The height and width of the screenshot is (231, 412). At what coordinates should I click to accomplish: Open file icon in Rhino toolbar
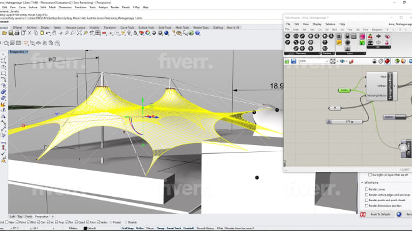pyautogui.click(x=4, y=33)
